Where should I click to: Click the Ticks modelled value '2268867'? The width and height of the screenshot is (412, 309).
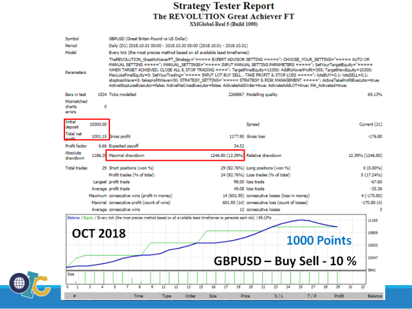pyautogui.click(x=236, y=95)
